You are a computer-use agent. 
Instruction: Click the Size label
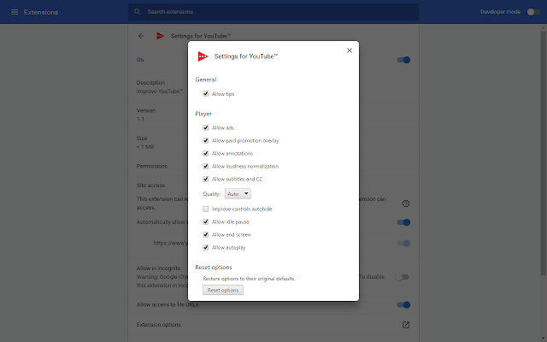pos(142,139)
